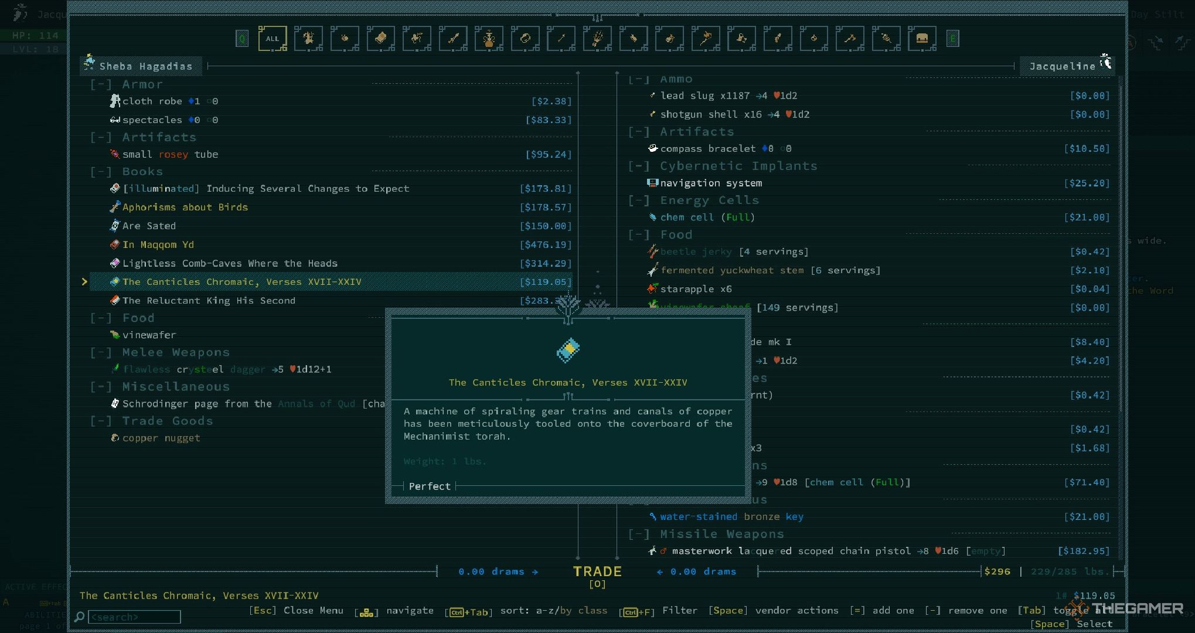Filter by the armor figure category icon
This screenshot has width=1195, height=633.
[x=308, y=39]
